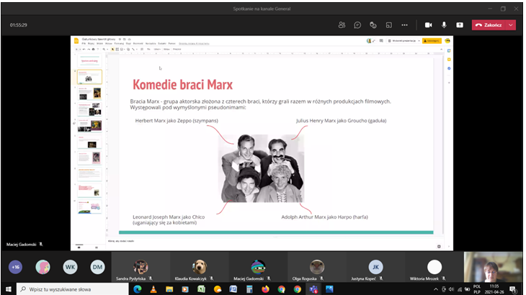Click the yellow Udostępnij share button

(432, 41)
